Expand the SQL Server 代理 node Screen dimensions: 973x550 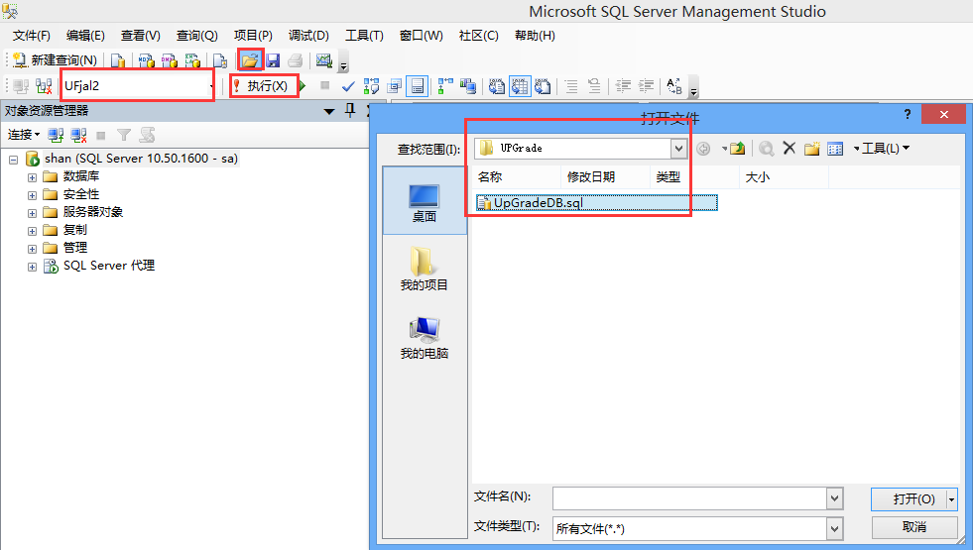pos(33,267)
